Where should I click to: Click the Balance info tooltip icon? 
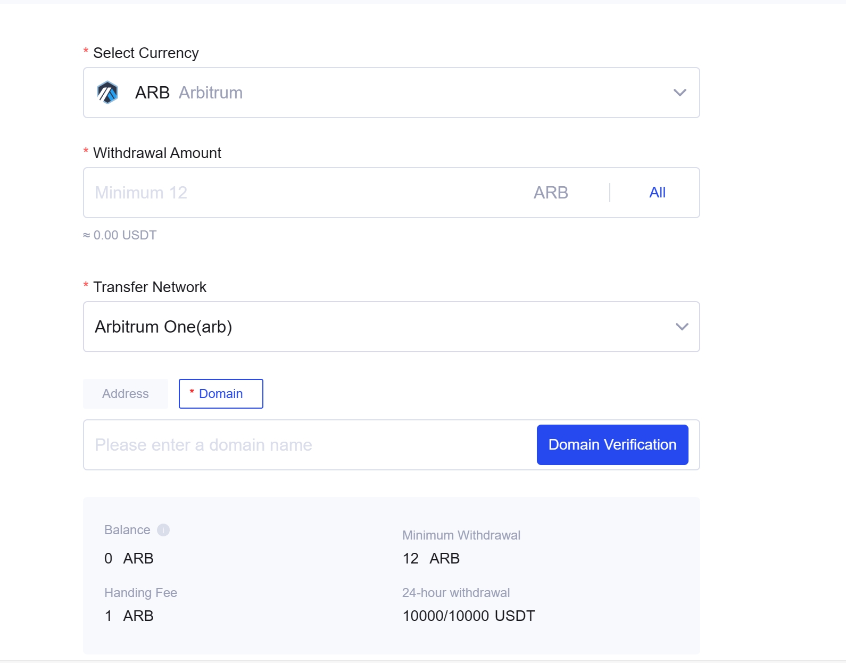pyautogui.click(x=163, y=530)
